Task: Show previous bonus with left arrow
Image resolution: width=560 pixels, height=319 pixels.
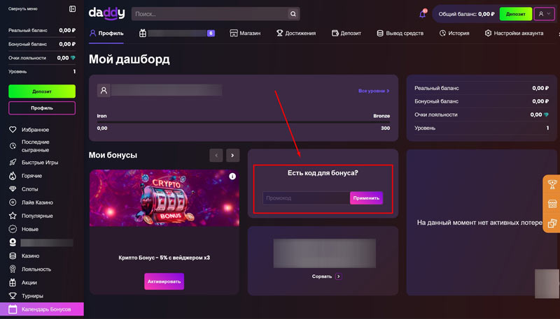Action: click(217, 155)
